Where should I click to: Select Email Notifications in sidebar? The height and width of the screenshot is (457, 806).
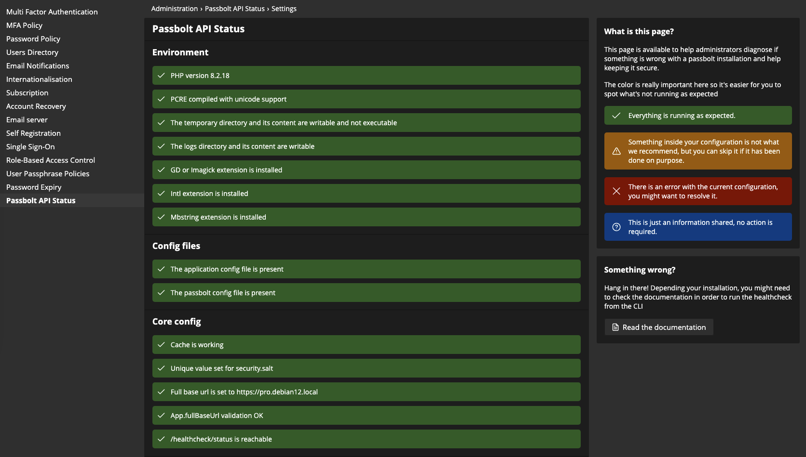(38, 65)
